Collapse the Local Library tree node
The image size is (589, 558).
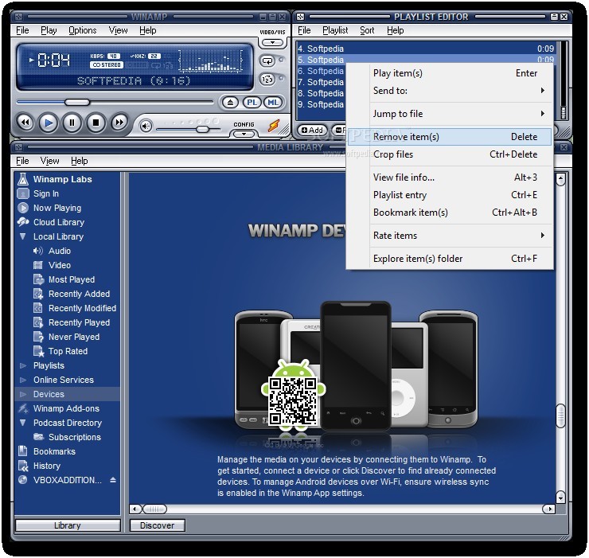22,236
